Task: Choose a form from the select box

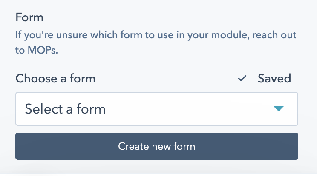Action: pyautogui.click(x=156, y=109)
